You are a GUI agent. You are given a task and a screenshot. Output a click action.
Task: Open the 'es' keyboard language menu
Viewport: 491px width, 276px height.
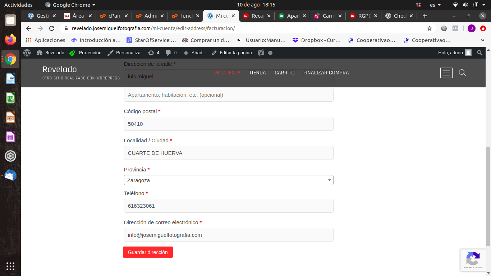(435, 5)
